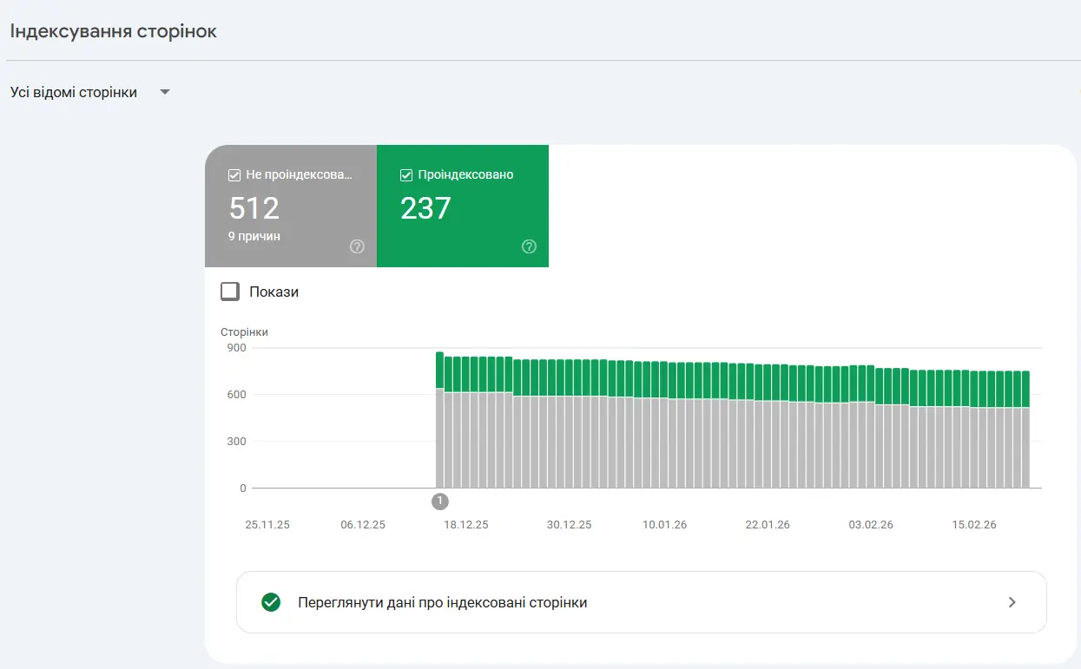Enable the "Покази" checkbox
The height and width of the screenshot is (669, 1081).
[229, 291]
